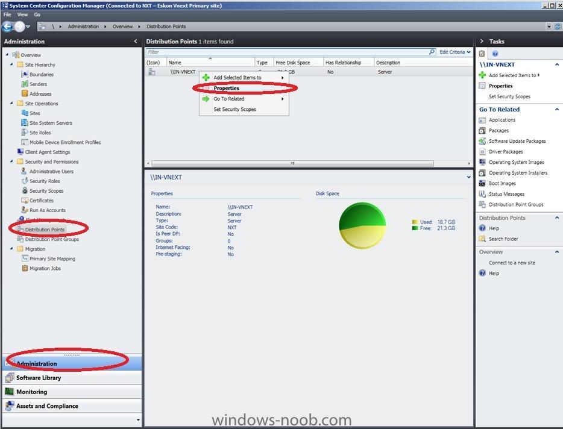Image resolution: width=563 pixels, height=429 pixels.
Task: Switch to the Administration workspace
Action: [x=72, y=364]
